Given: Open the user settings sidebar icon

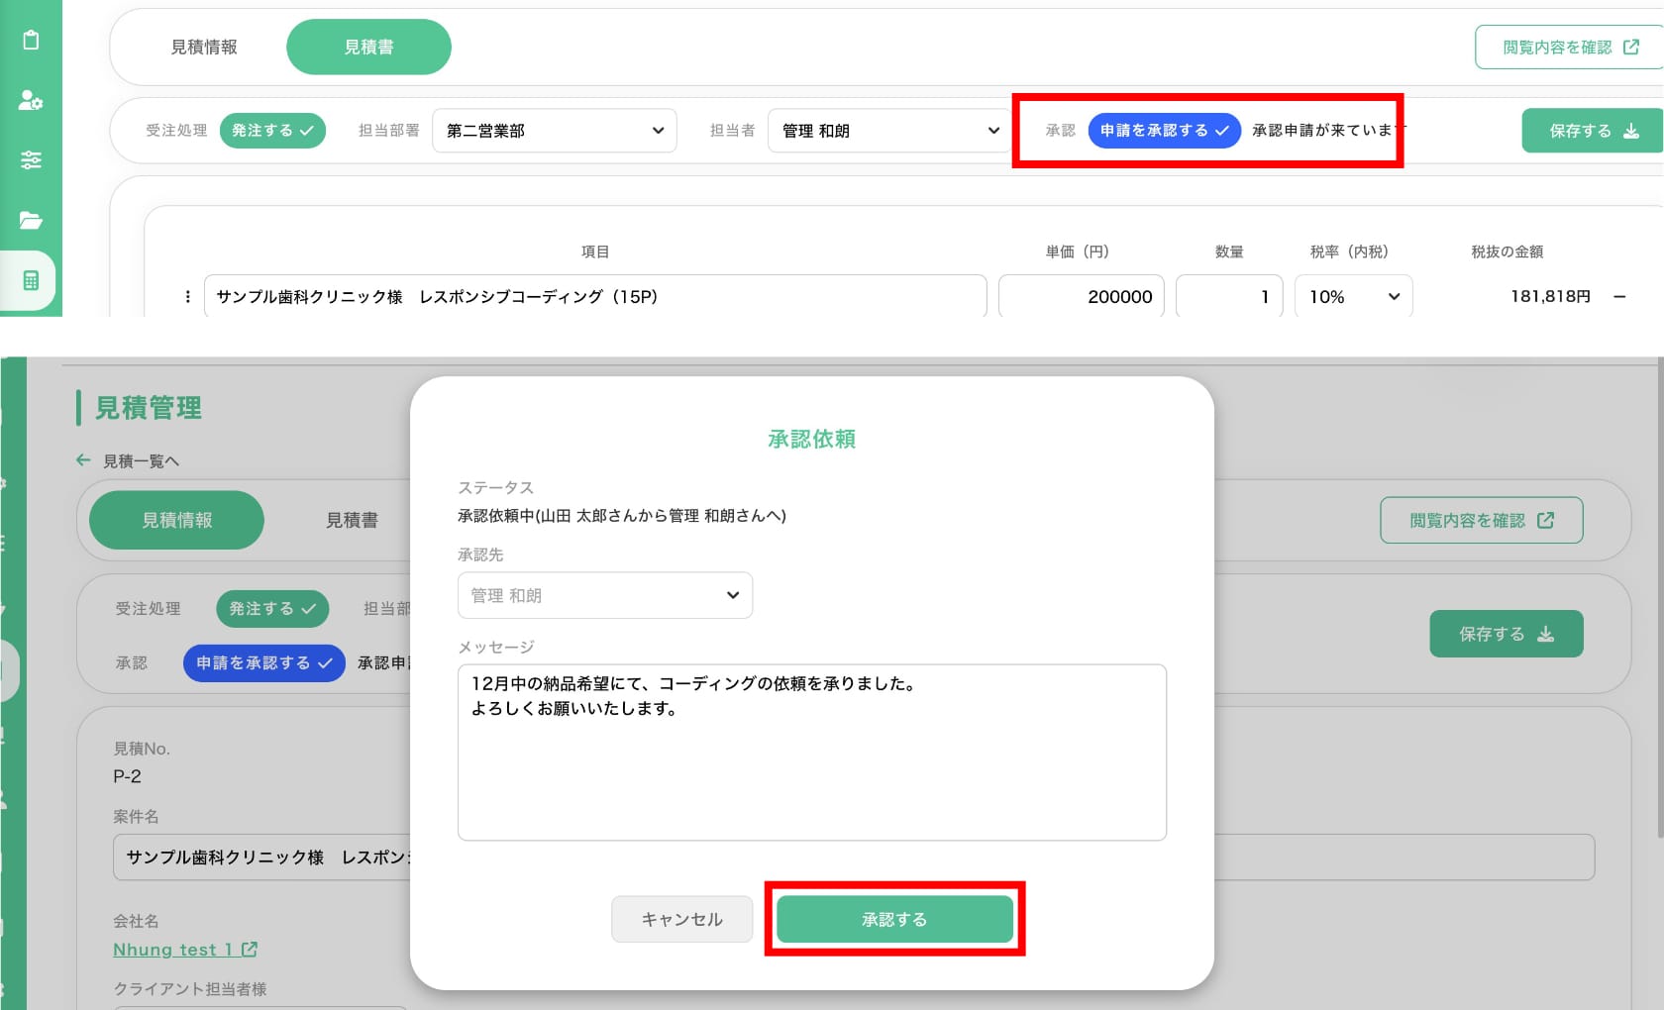Looking at the screenshot, I should click(x=31, y=100).
